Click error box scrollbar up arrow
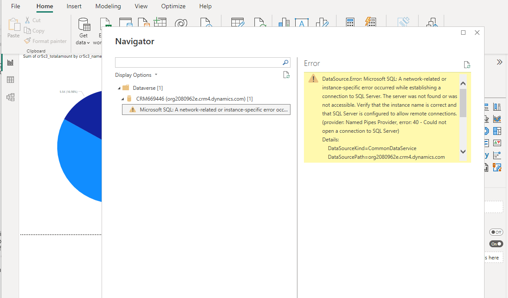508x298 pixels. tap(463, 83)
